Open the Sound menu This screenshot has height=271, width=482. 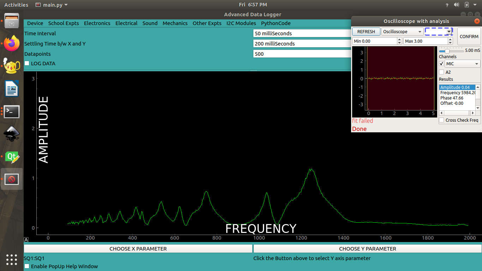150,23
